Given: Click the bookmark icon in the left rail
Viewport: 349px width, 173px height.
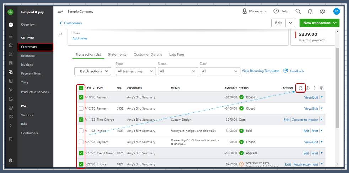Looking at the screenshot, I should 11,139.
